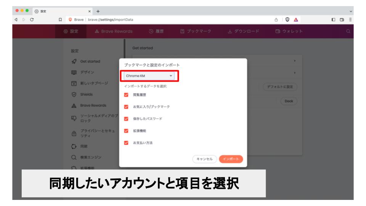This screenshot has height=206, width=366.
Task: Toggle the sidebar panel icon
Action: (x=333, y=19)
